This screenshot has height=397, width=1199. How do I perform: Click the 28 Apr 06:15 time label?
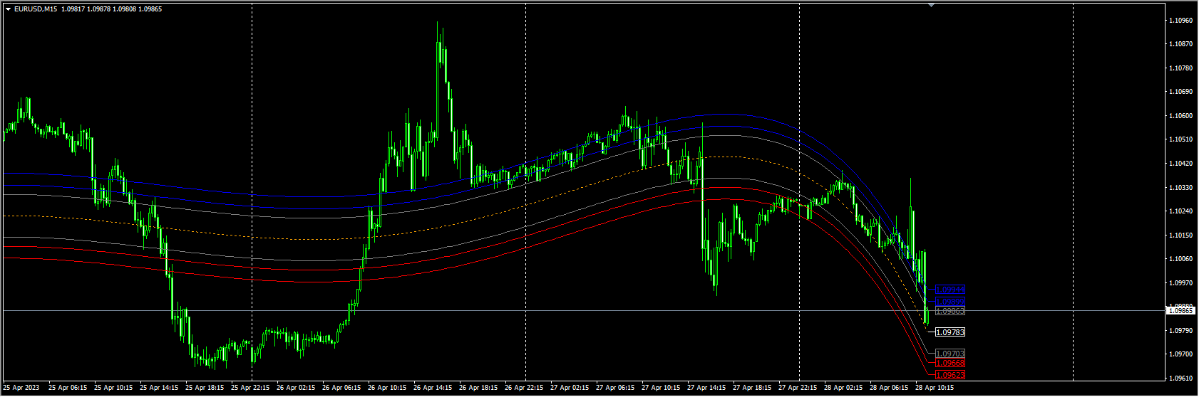tap(889, 388)
